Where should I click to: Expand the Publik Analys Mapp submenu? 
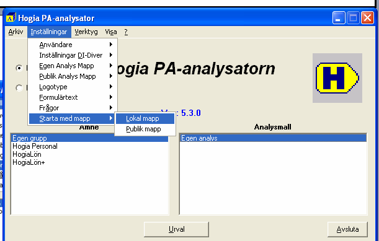coord(73,76)
